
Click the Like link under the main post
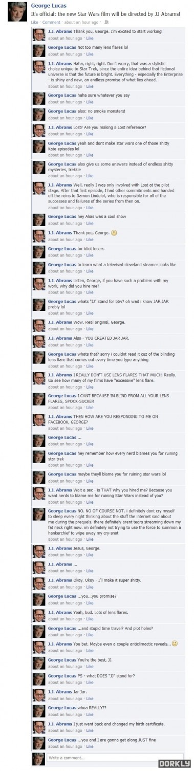[x=35, y=23]
